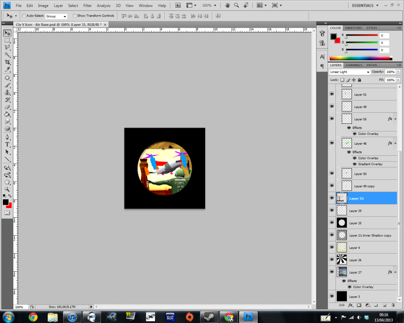Select the Eyedropper tool

(7, 69)
